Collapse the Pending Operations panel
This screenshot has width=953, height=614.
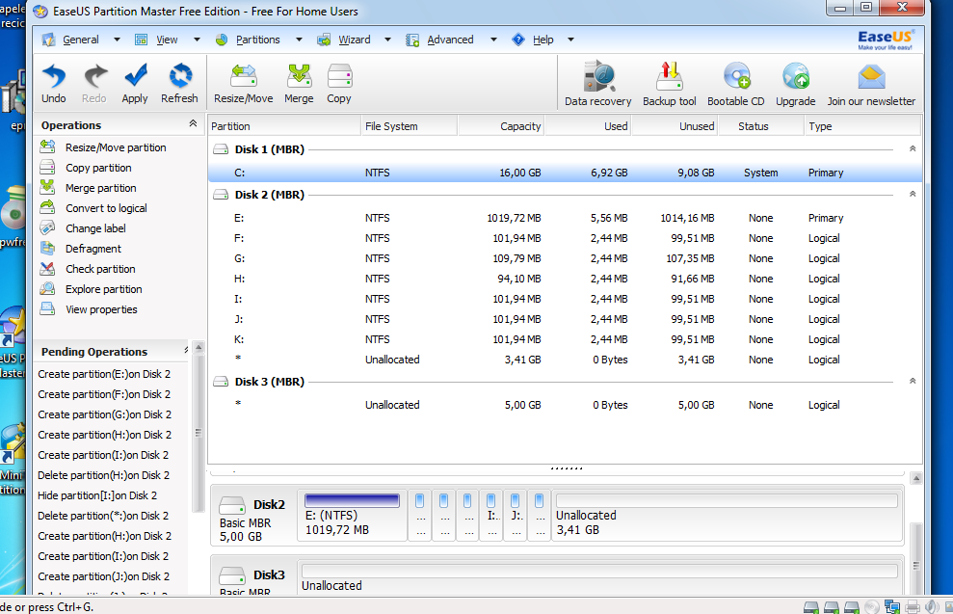187,350
